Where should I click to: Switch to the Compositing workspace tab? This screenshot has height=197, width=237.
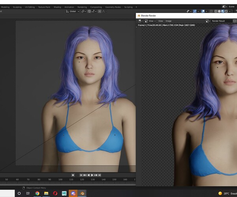pos(96,7)
